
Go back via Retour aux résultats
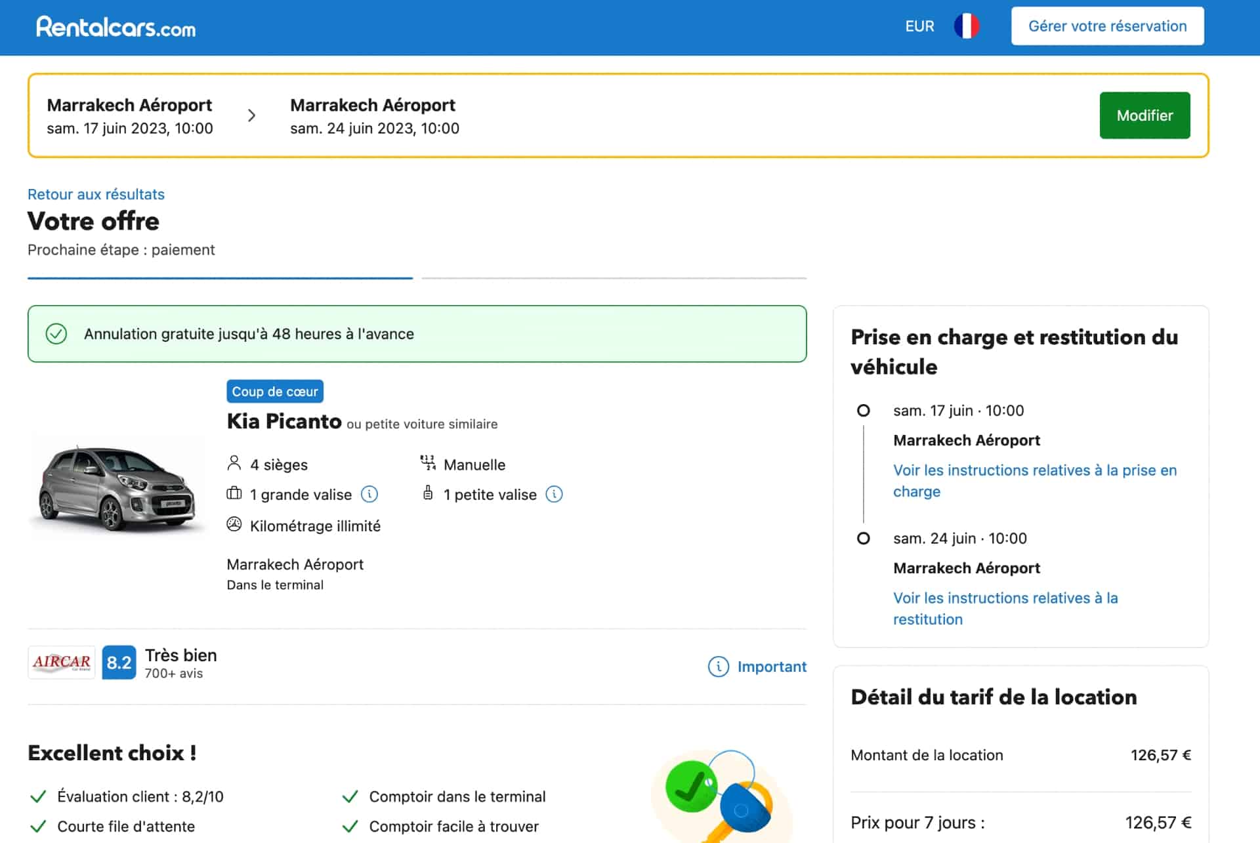[x=96, y=194]
